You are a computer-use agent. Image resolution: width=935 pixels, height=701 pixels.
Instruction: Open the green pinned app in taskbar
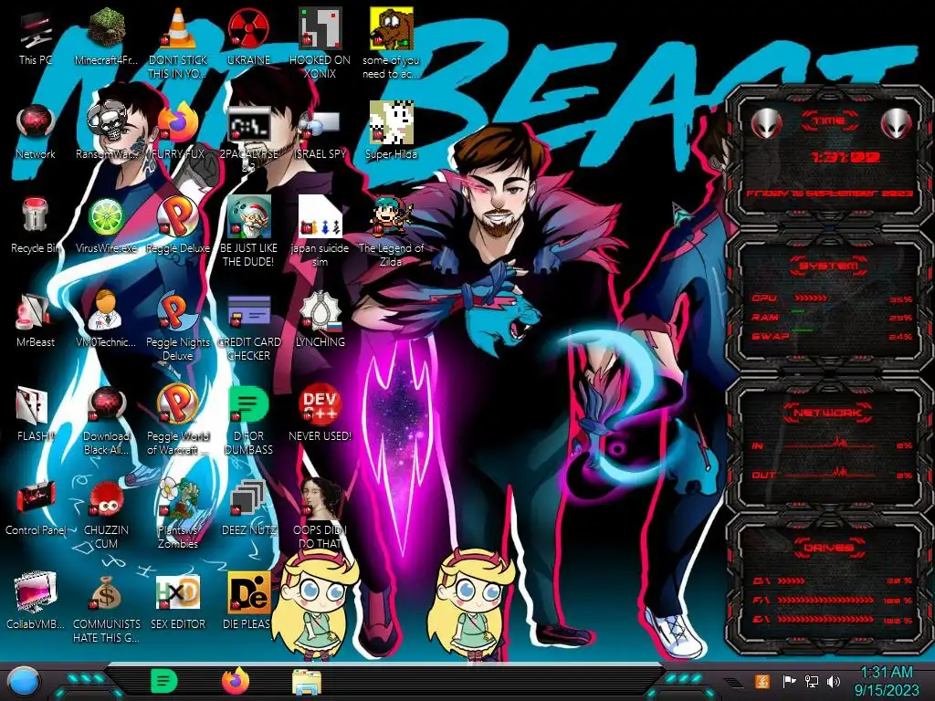point(164,681)
